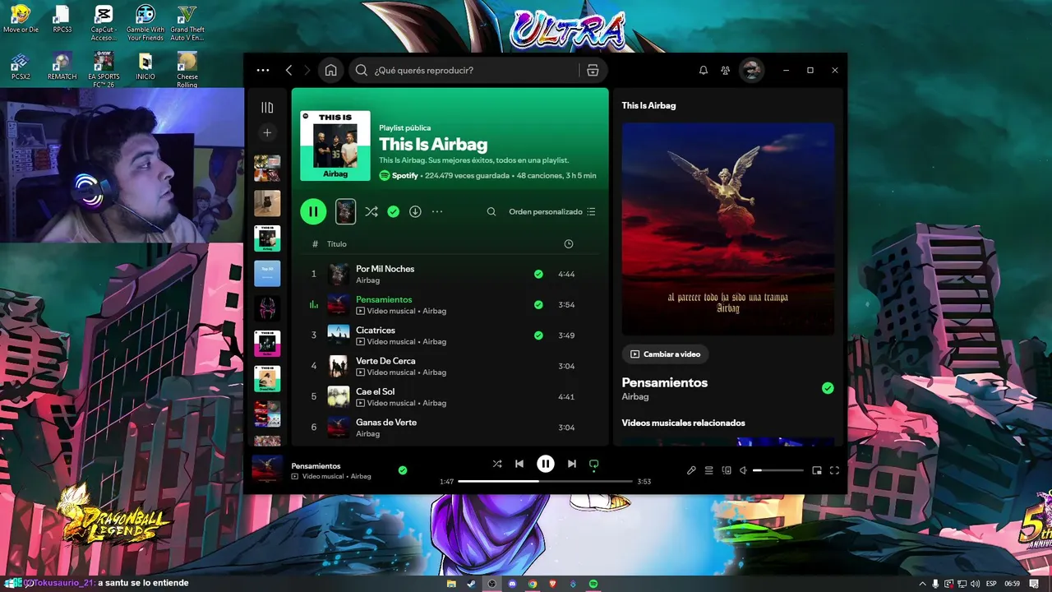
Task: Go back with the left arrow in Spotify
Action: 288,70
